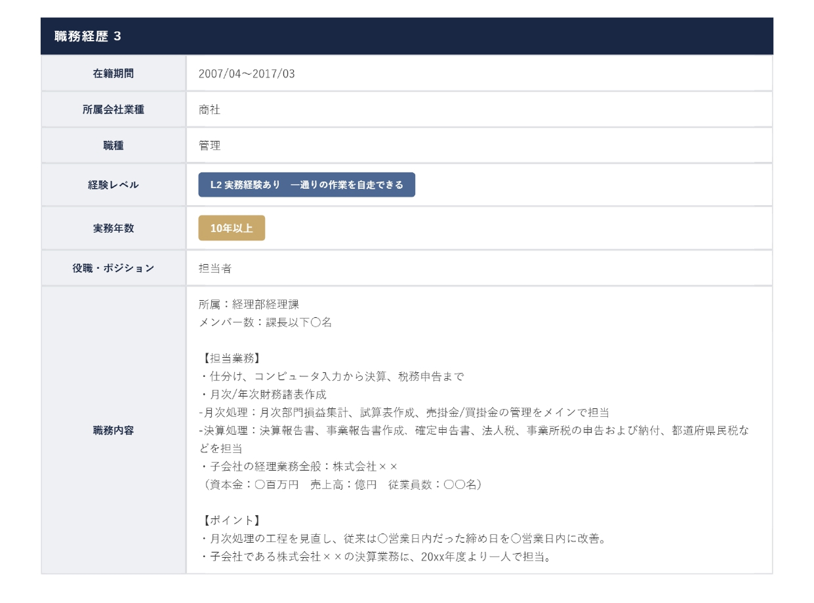Click the 所属会社業種 label

click(x=113, y=109)
